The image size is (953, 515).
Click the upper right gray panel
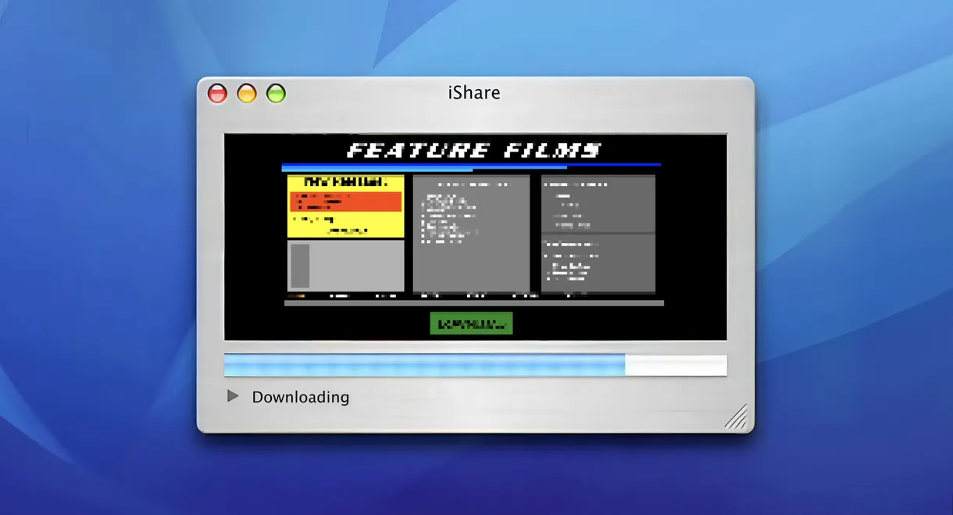coord(598,203)
